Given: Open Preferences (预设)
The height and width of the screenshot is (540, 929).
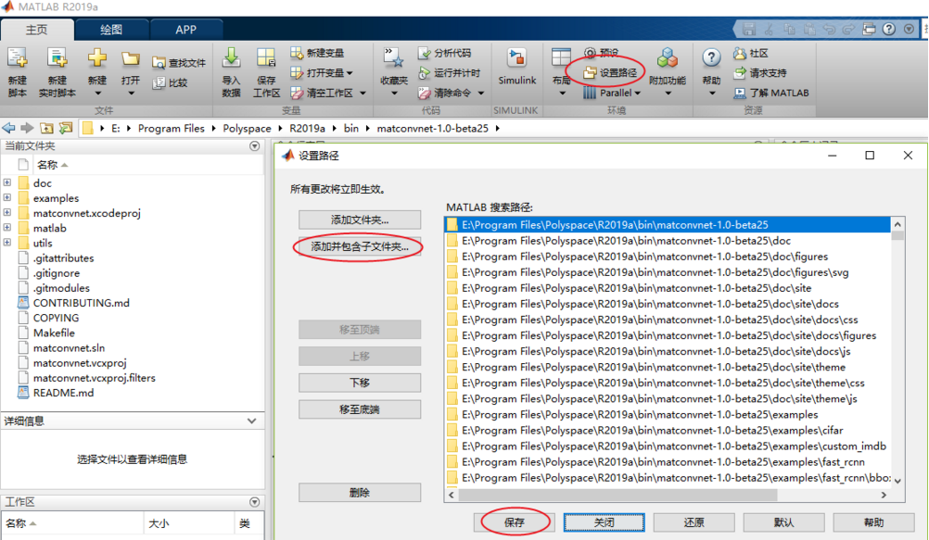Looking at the screenshot, I should point(602,53).
